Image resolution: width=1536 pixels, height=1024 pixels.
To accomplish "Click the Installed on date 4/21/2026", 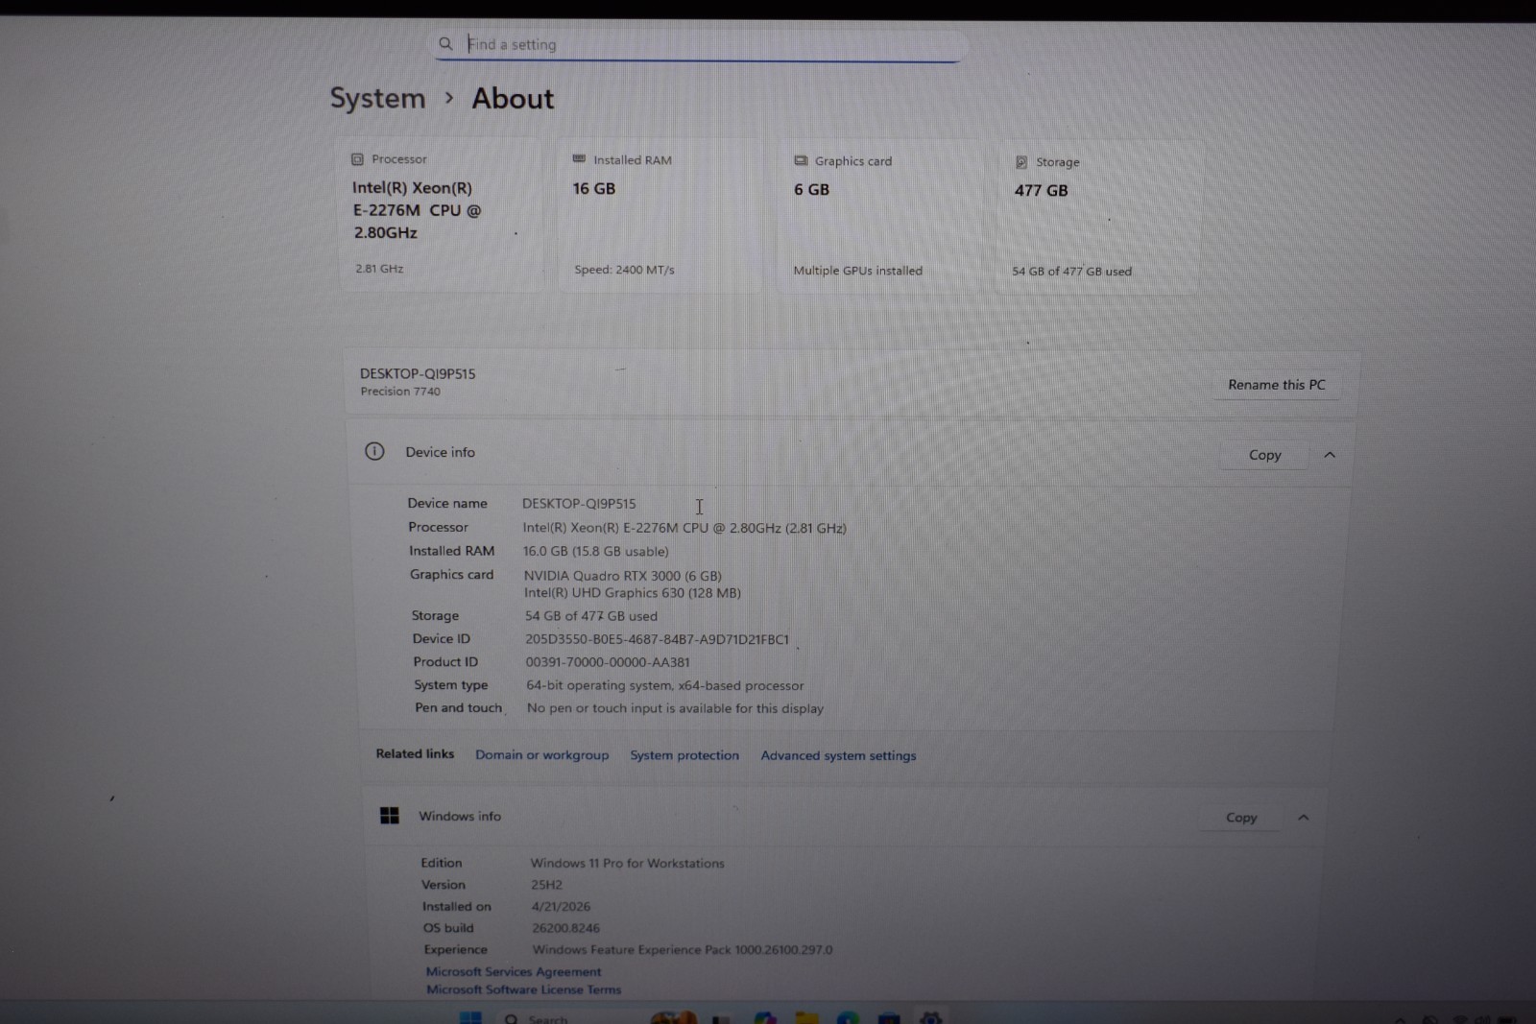I will pyautogui.click(x=561, y=907).
